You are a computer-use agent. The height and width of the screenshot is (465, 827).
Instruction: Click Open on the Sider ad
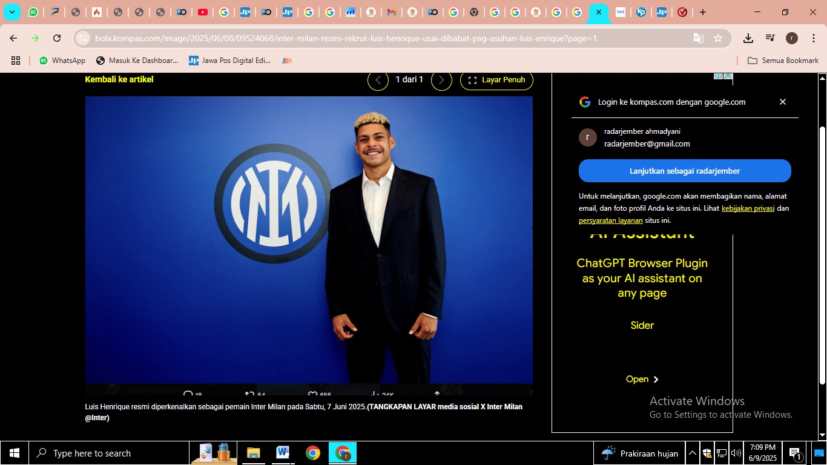[642, 379]
